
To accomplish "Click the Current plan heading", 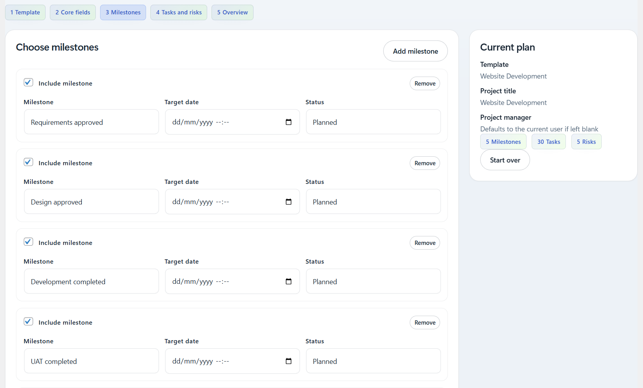I will [507, 47].
